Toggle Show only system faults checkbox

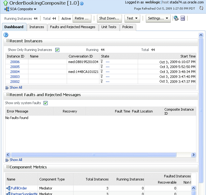[46, 103]
